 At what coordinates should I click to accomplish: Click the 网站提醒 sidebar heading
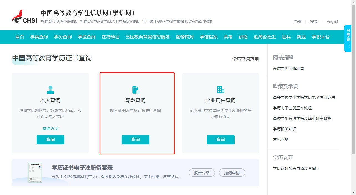coord(283,57)
